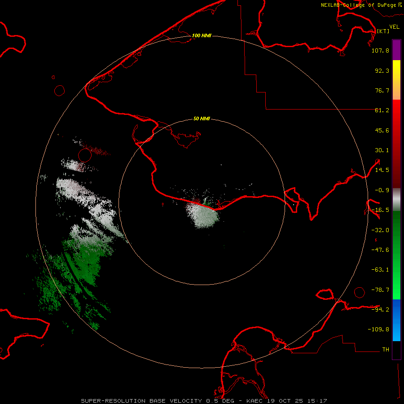
Task: Click the NEXLAB-College of DuPage label
Action: 361,5
